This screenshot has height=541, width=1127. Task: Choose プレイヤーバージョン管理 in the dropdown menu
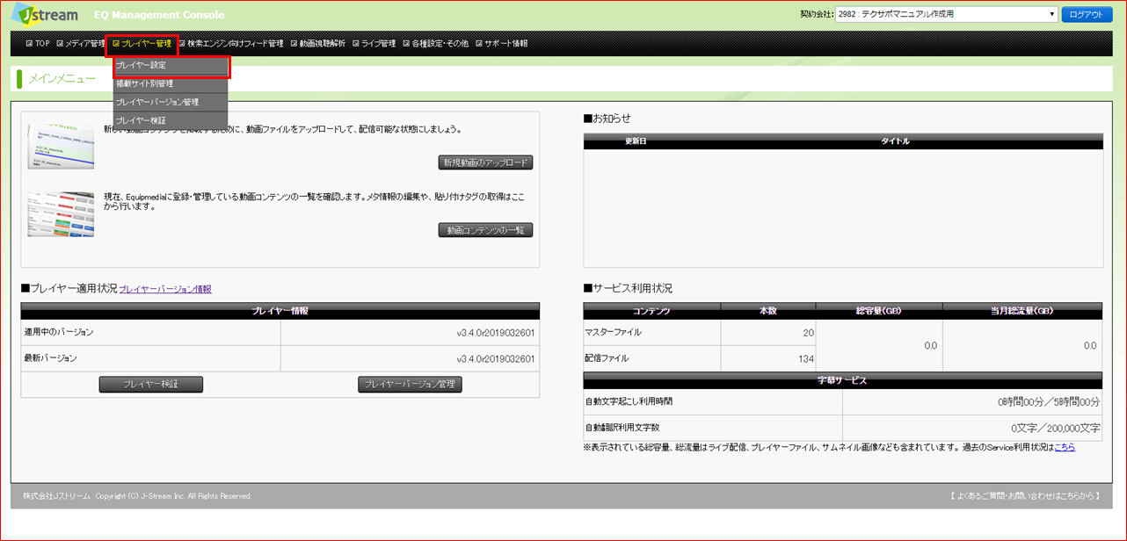[x=171, y=102]
